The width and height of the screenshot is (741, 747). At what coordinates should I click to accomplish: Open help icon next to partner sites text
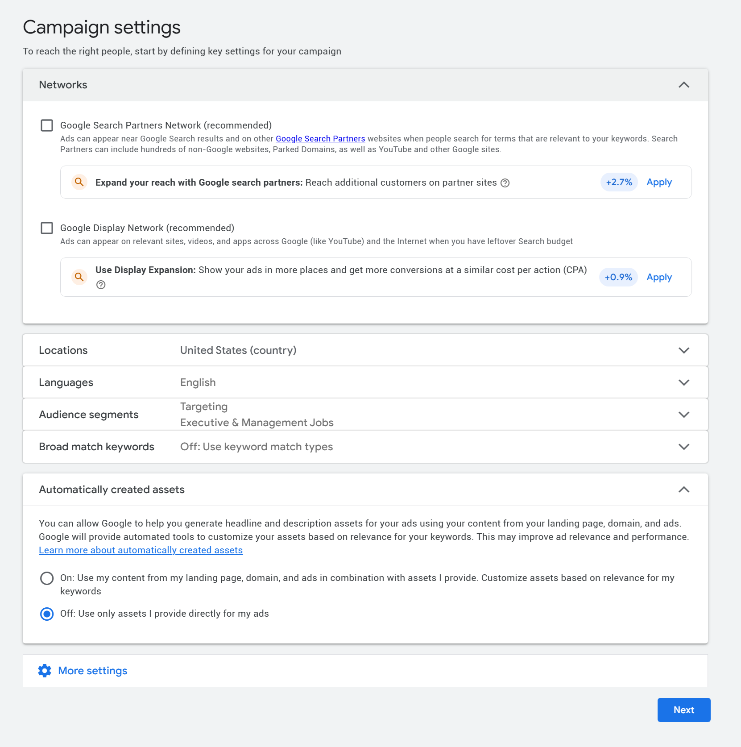tap(505, 183)
